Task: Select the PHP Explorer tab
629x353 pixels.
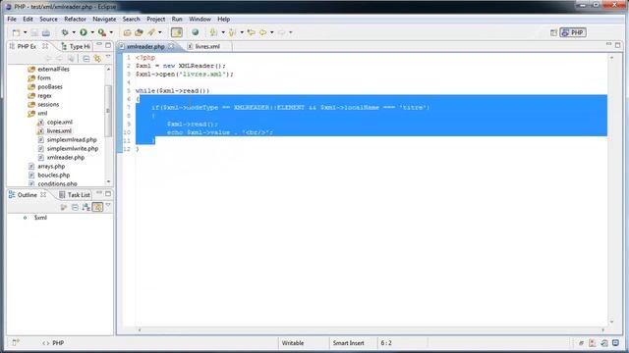Action: click(x=27, y=46)
